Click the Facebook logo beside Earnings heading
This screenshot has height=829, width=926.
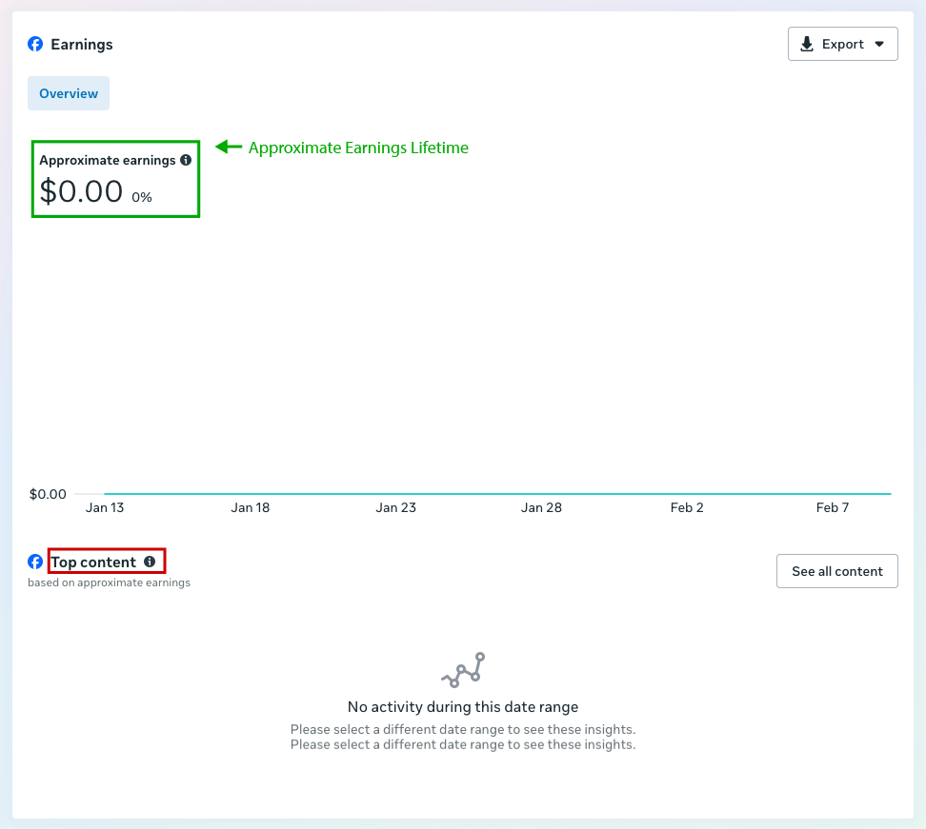pos(35,45)
